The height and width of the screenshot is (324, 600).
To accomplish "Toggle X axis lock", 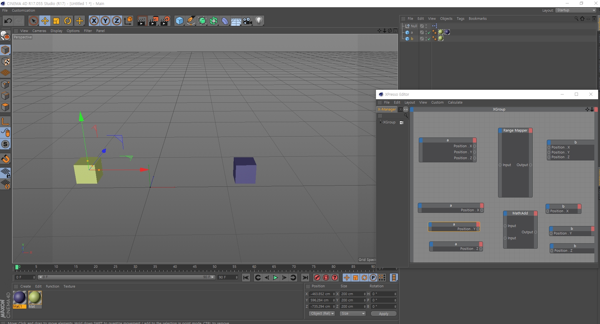I will 94,21.
